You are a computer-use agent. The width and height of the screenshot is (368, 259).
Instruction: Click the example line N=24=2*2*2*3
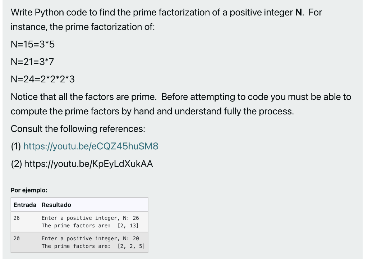(x=43, y=79)
